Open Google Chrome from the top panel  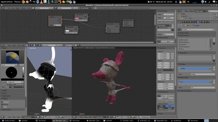point(23,2)
